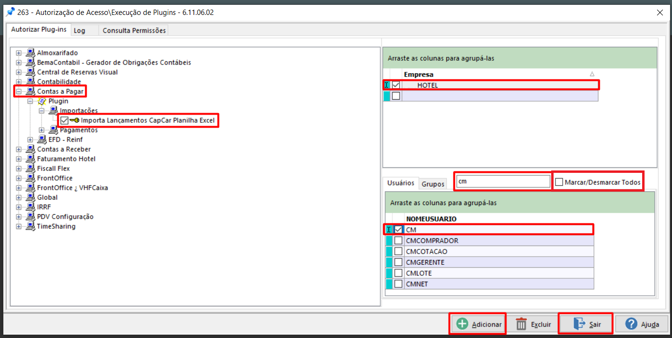Expand the Faturamento Hotel node
Image resolution: width=672 pixels, height=338 pixels.
tap(19, 159)
